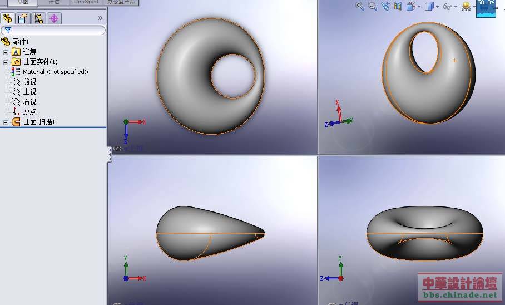This screenshot has width=505, height=305.
Task: Click the Display Style cube icon
Action: click(x=429, y=6)
